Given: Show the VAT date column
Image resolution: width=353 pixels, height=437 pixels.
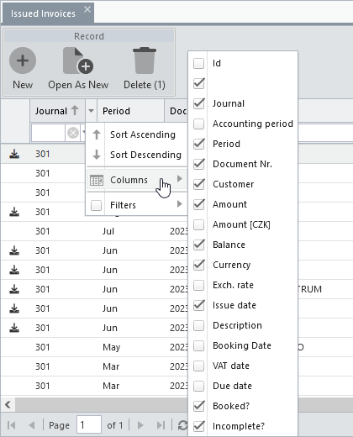Looking at the screenshot, I should [x=198, y=366].
